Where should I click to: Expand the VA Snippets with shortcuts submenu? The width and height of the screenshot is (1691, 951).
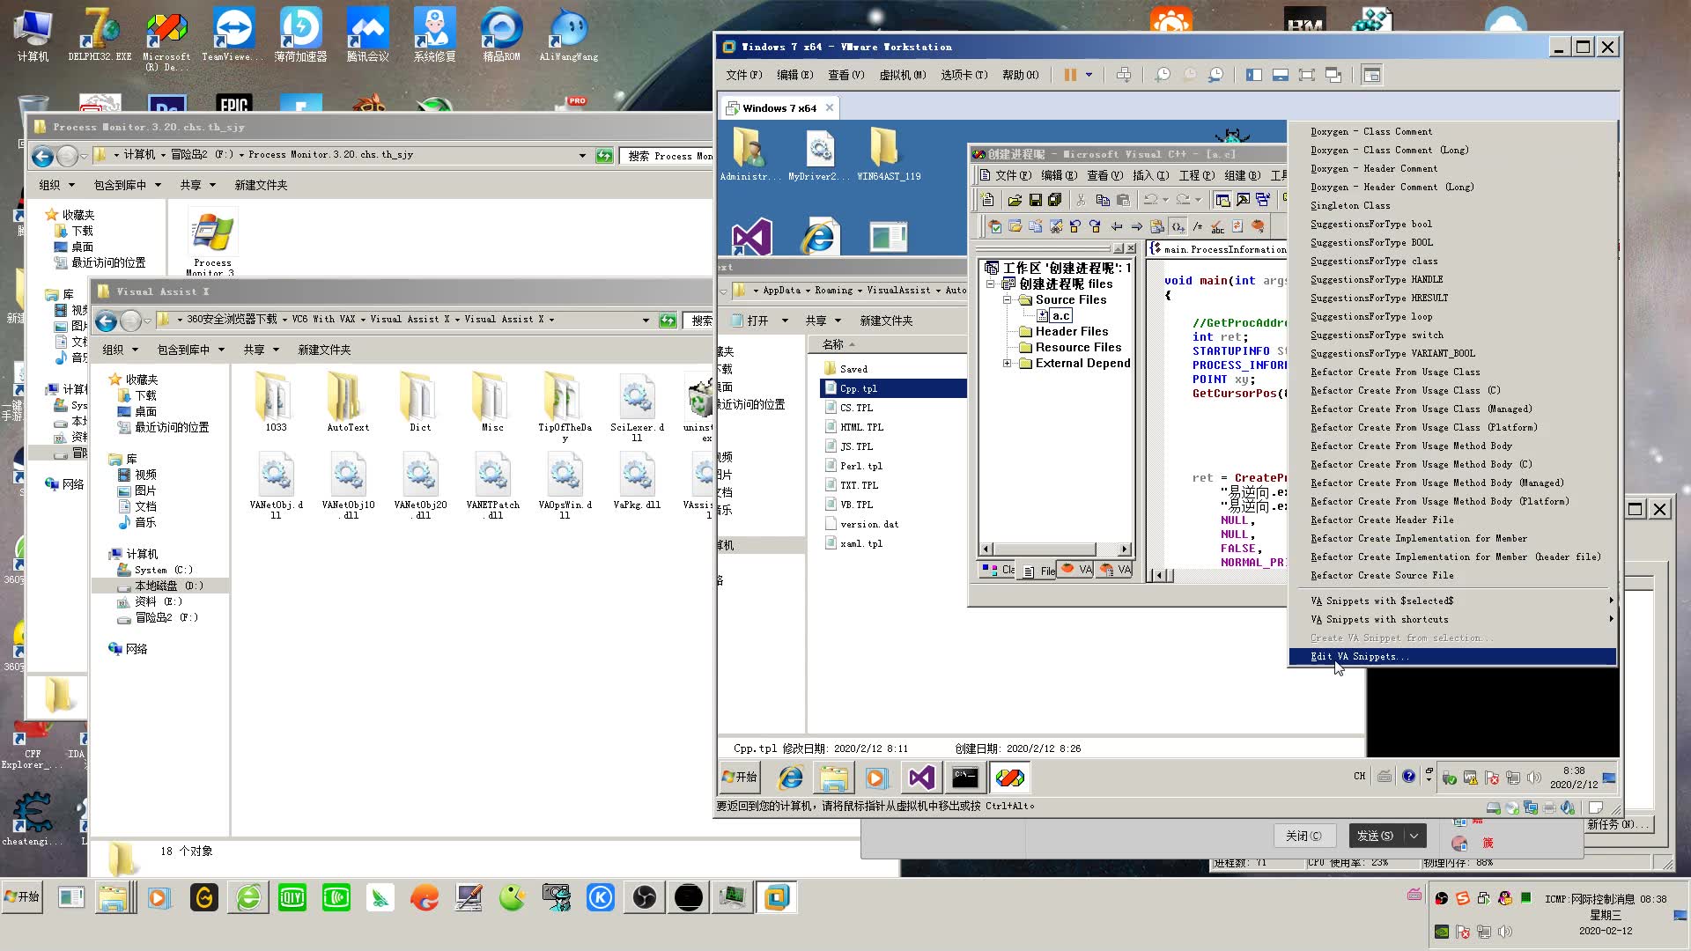click(1451, 619)
